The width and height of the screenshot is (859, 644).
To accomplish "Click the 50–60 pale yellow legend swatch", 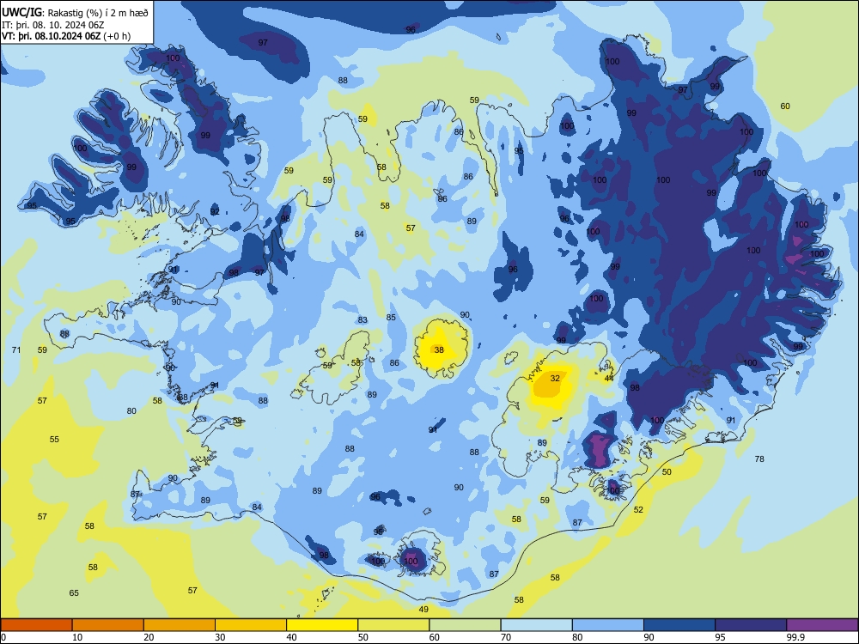I will (393, 625).
